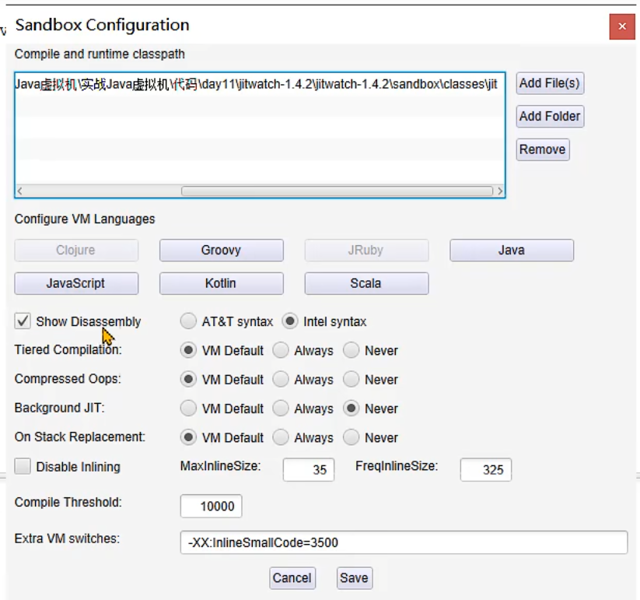Uncheck the Show Disassembly checkbox
The image size is (640, 600).
(23, 321)
